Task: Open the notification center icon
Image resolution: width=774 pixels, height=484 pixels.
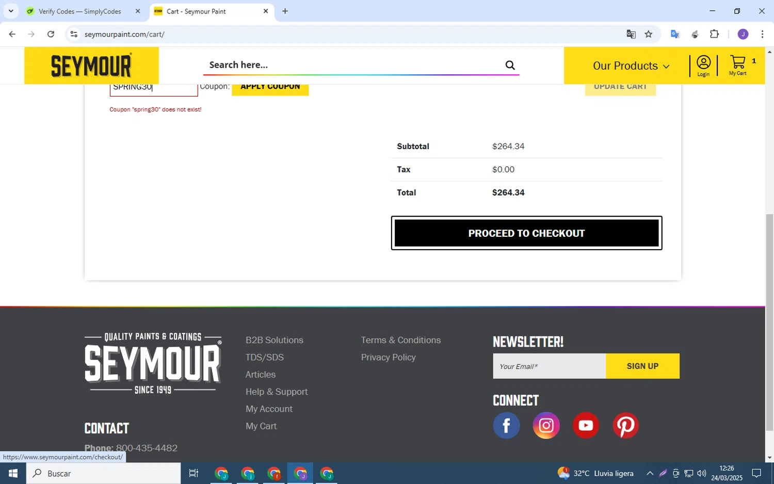Action: tap(756, 473)
